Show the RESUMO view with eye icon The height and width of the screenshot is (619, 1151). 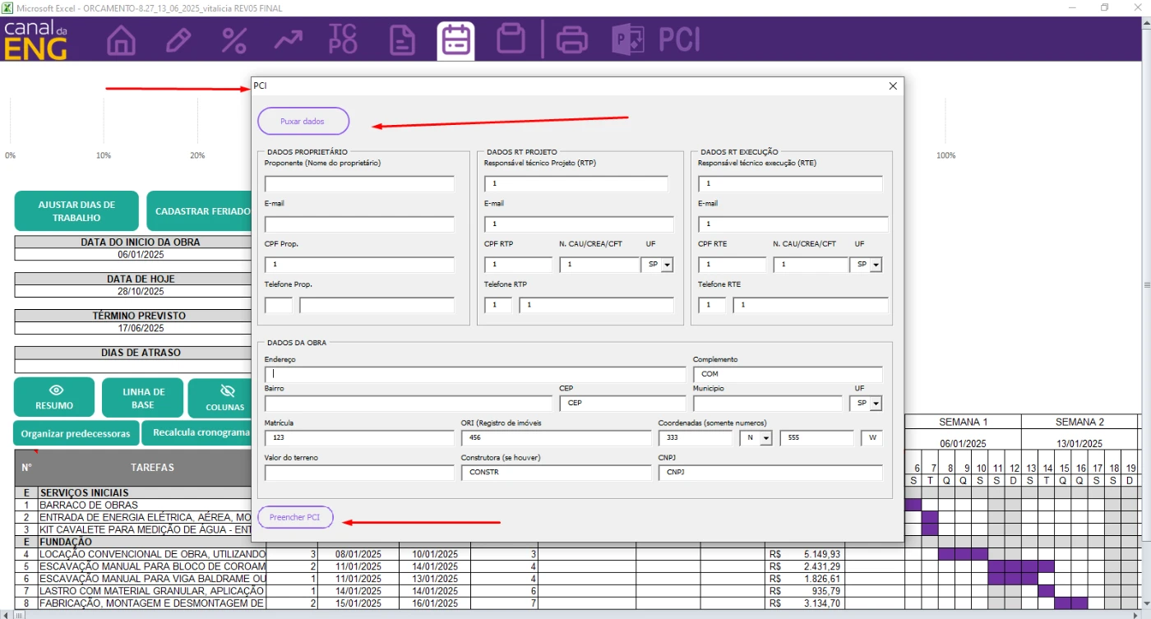click(x=54, y=397)
